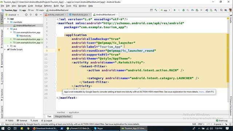Click the yellow inspection marker above scrollbar
The width and height of the screenshot is (233, 131).
(228, 19)
